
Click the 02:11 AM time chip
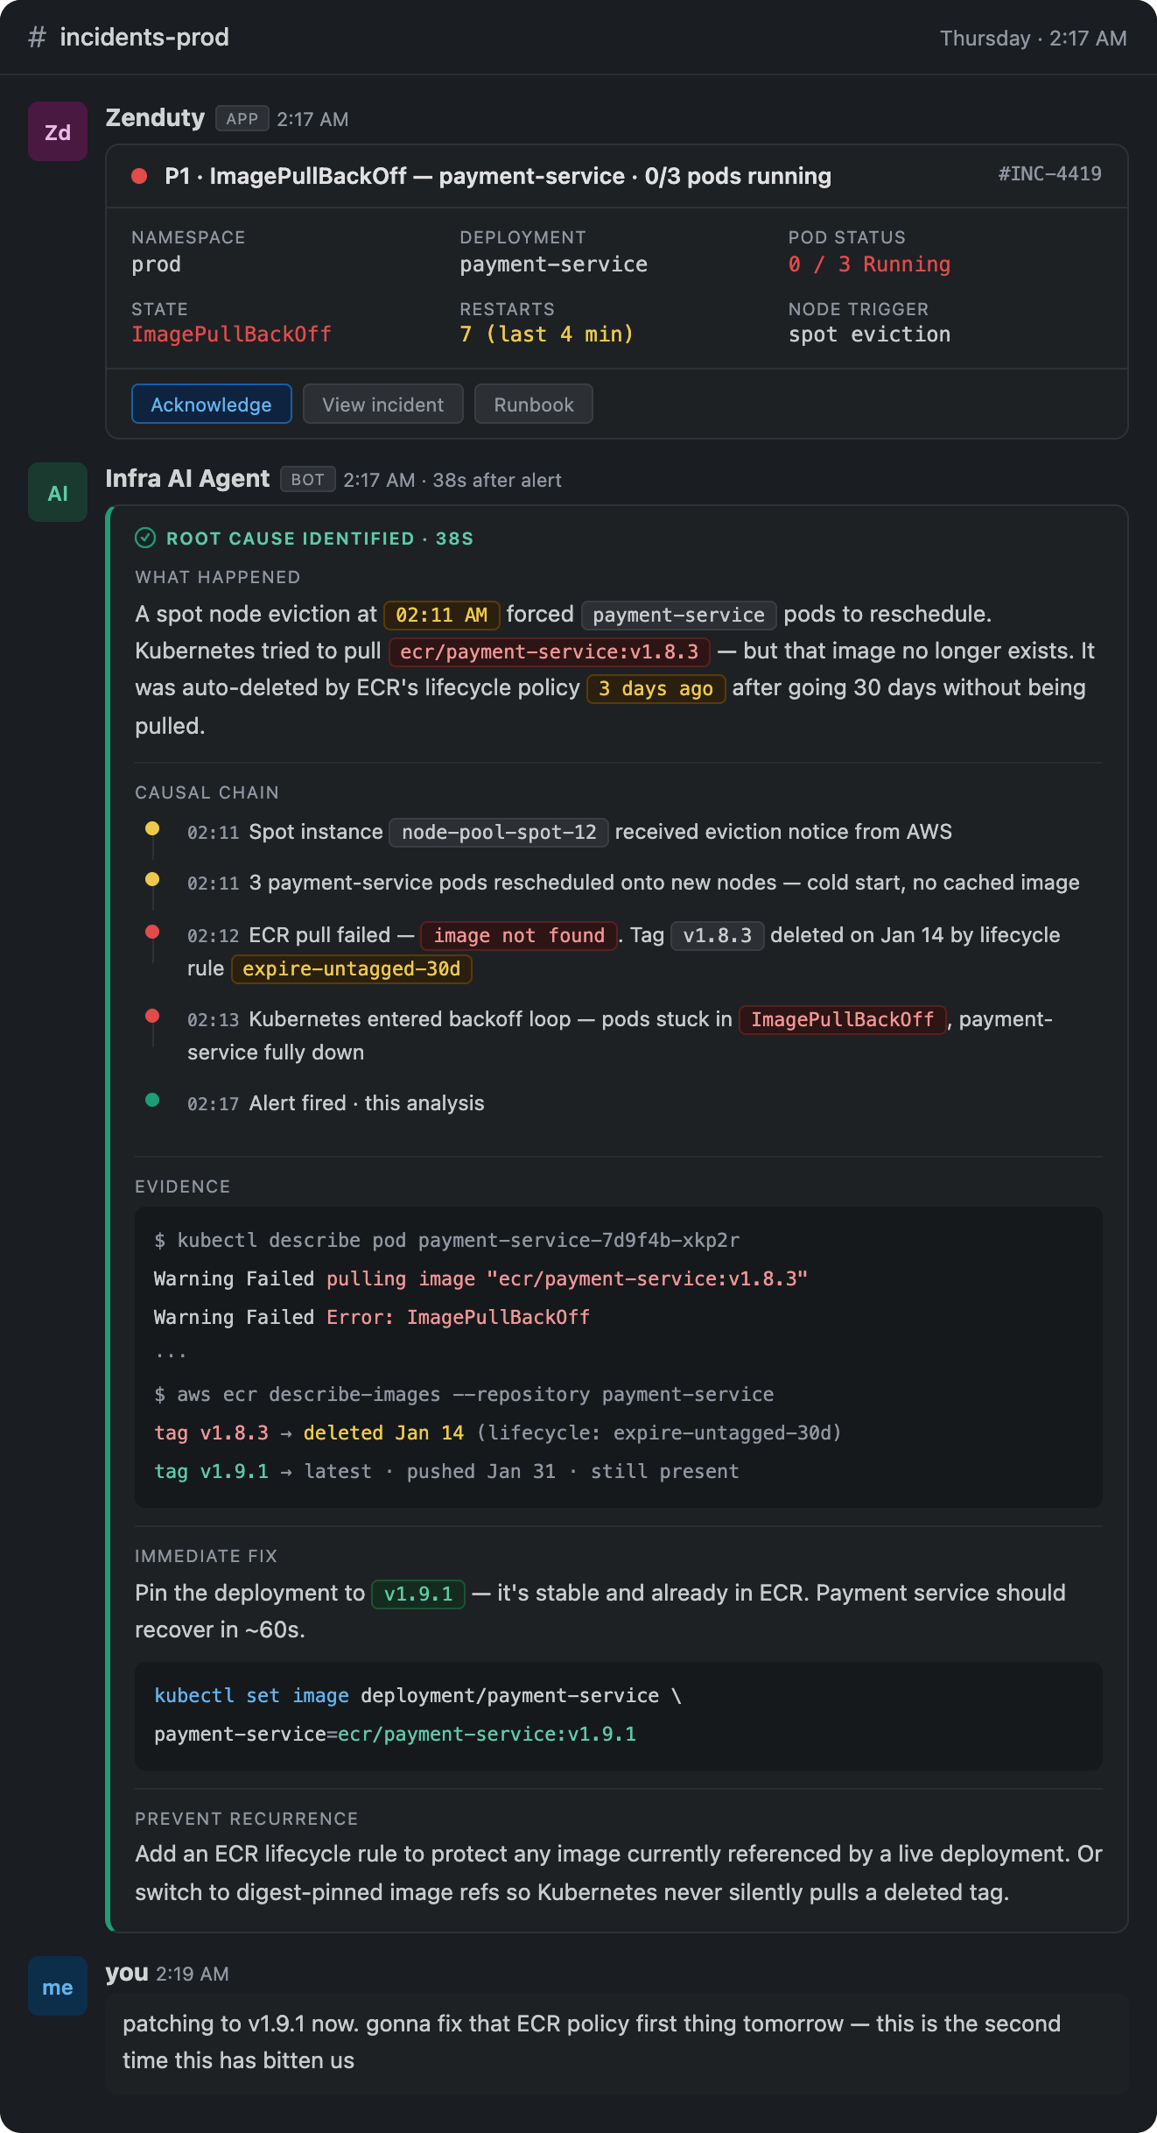441,615
